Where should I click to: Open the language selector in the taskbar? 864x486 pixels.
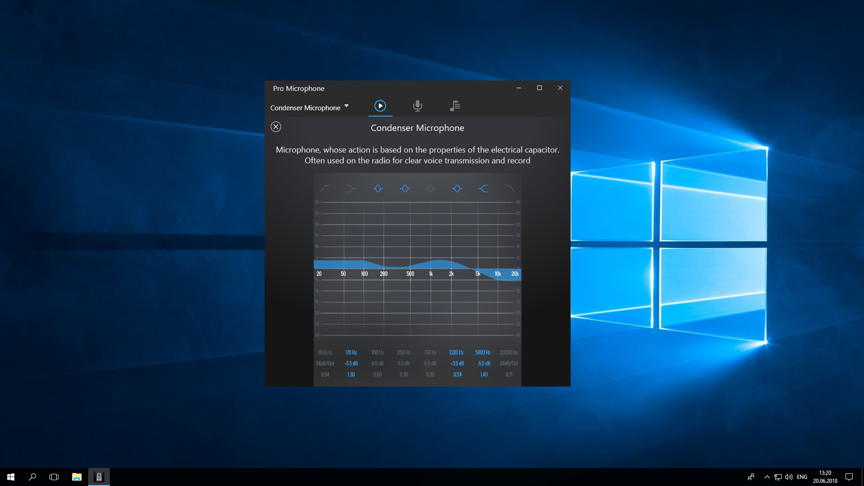click(802, 477)
